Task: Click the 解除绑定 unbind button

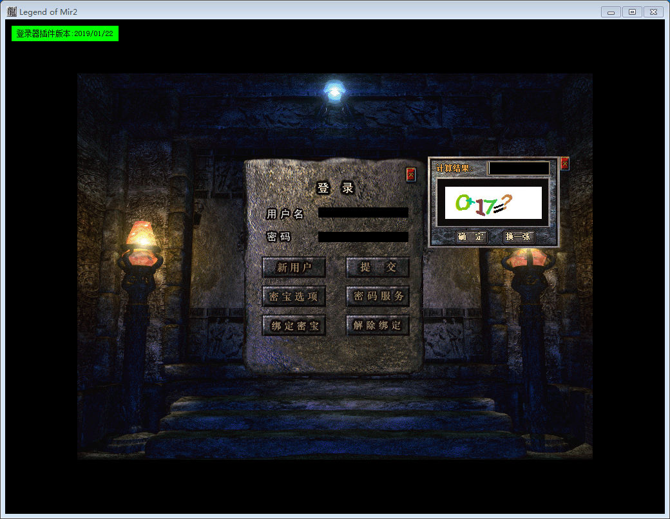Action: (378, 325)
